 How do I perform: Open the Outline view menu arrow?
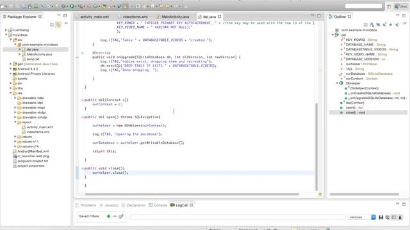(x=404, y=24)
